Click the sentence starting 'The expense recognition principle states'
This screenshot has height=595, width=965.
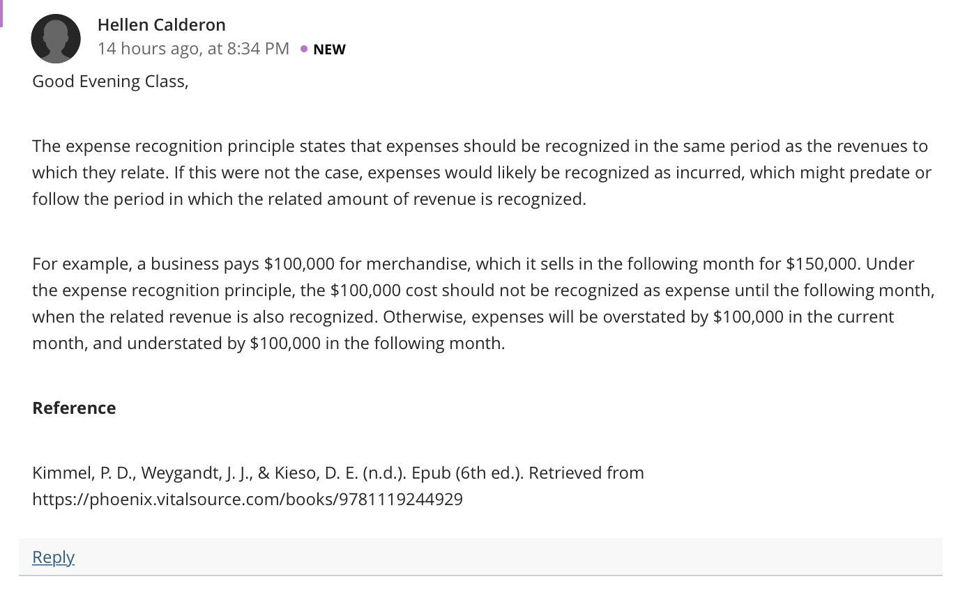tap(480, 160)
